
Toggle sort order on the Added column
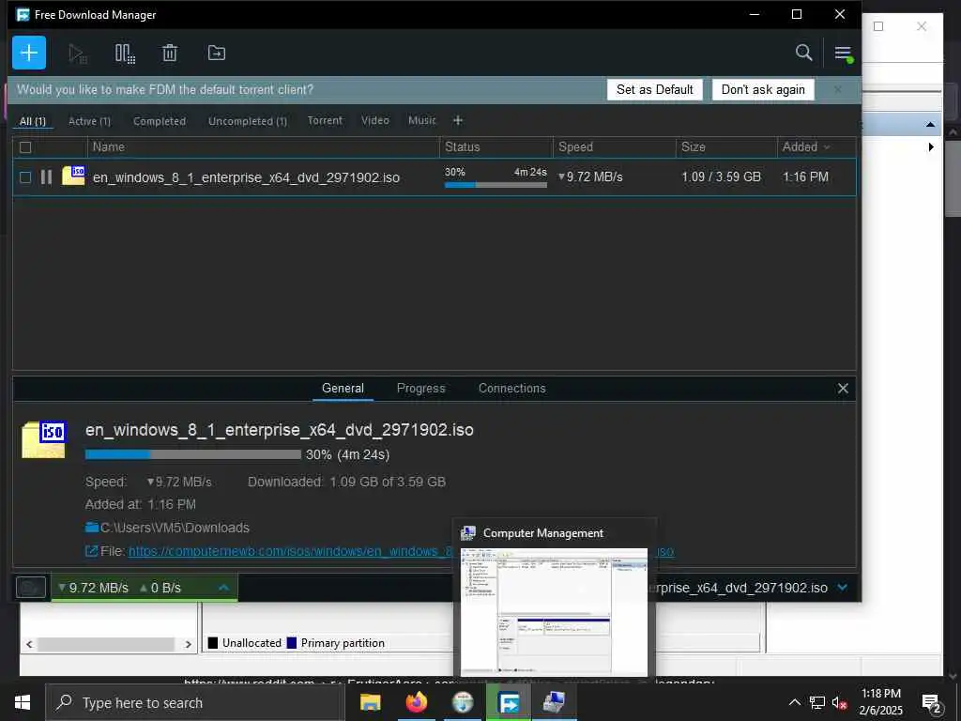tap(816, 147)
